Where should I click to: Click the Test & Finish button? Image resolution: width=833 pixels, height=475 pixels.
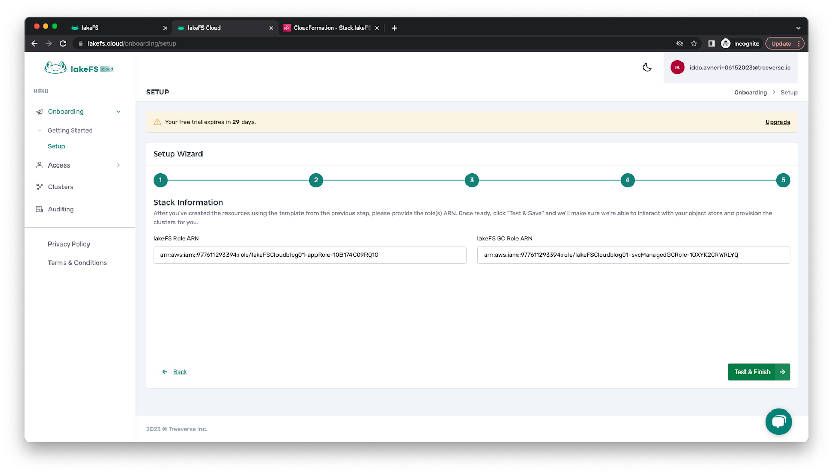759,372
